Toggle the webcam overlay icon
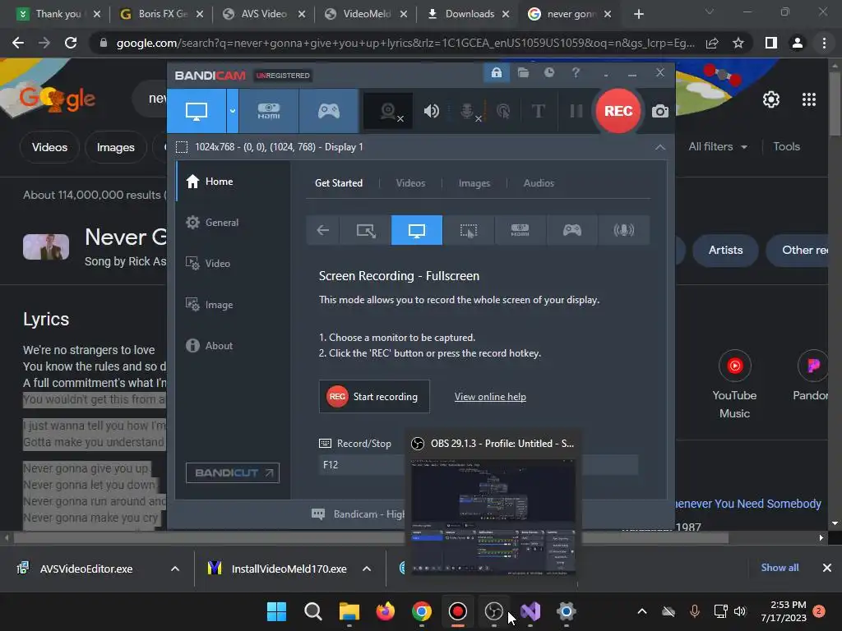This screenshot has width=842, height=631. [x=388, y=111]
